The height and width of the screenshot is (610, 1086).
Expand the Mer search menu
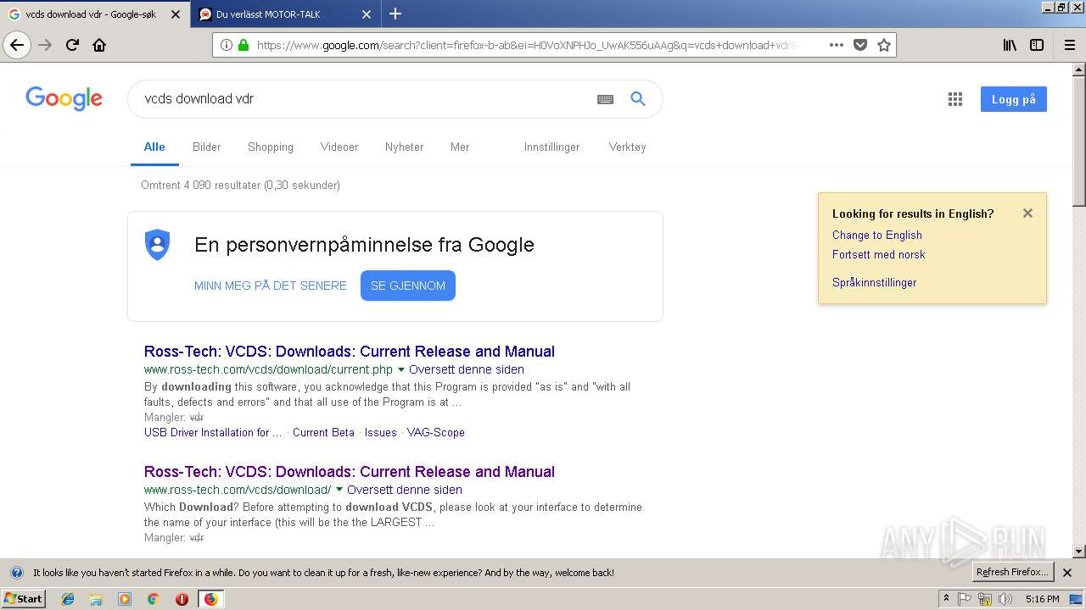[460, 147]
